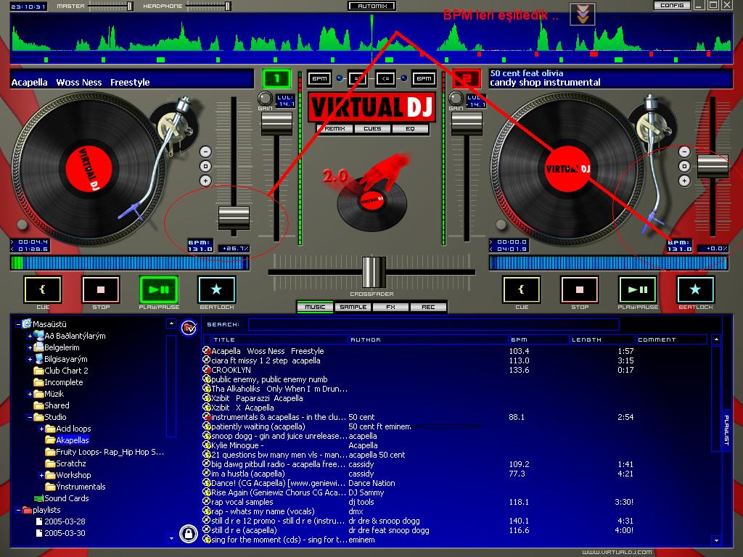This screenshot has height=557, width=743.
Task: Sort by the TITLE column header
Action: coord(279,339)
